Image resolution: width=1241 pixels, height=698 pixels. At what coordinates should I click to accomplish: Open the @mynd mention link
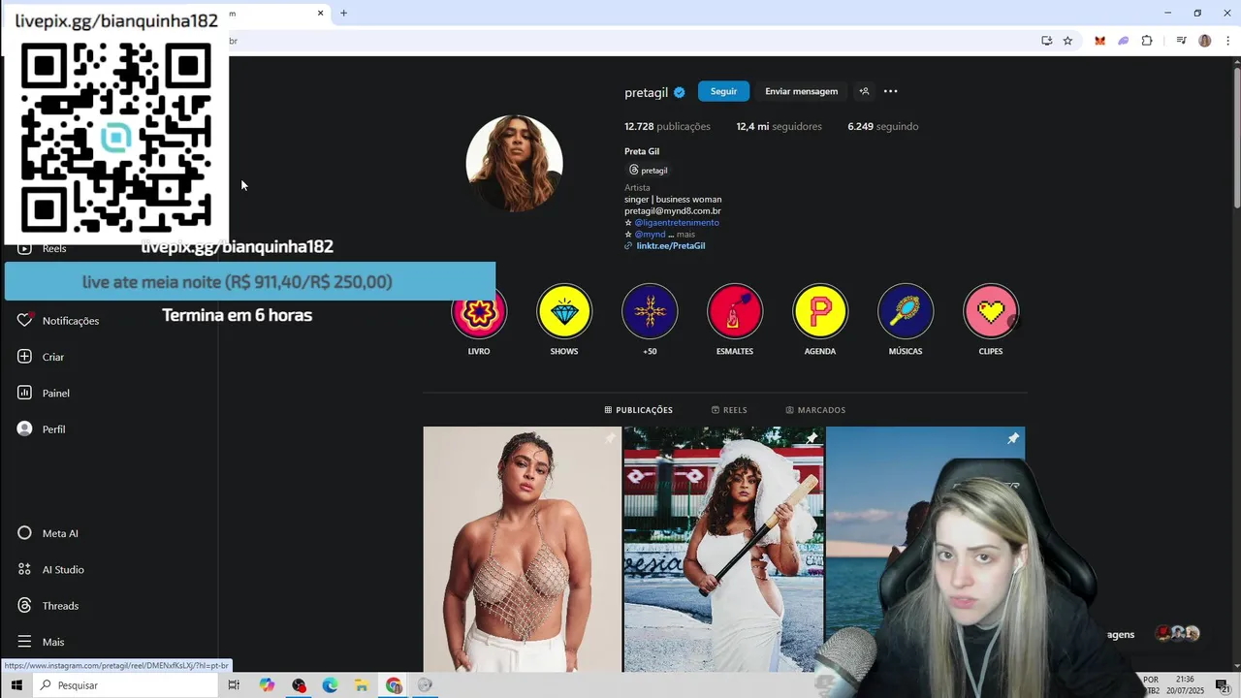pyautogui.click(x=650, y=235)
